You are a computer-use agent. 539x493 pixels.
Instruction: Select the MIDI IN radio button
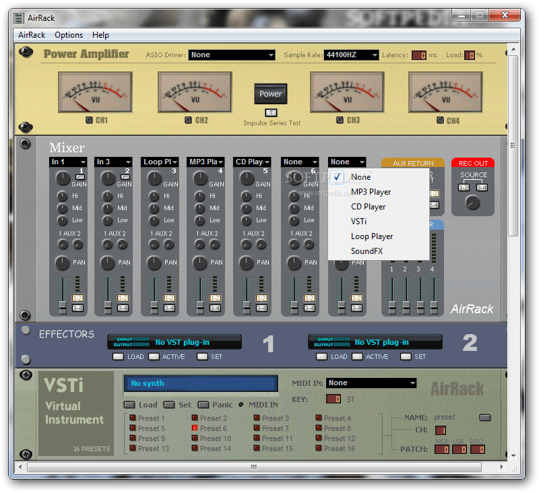click(241, 405)
